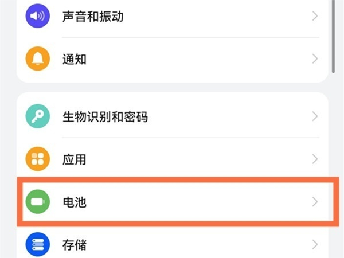The image size is (344, 258).
Task: Open the 声音和振动 settings label
Action: (93, 16)
